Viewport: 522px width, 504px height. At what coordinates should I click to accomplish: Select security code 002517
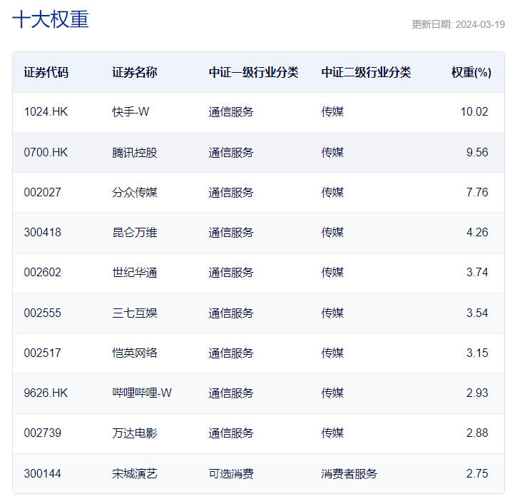click(x=43, y=353)
